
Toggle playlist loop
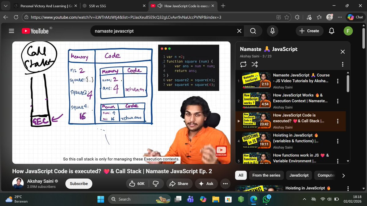[x=244, y=64]
